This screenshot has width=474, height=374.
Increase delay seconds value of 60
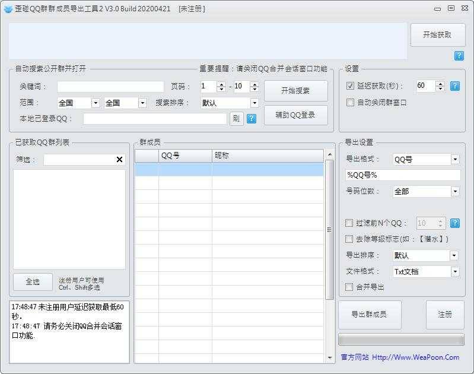coord(440,83)
